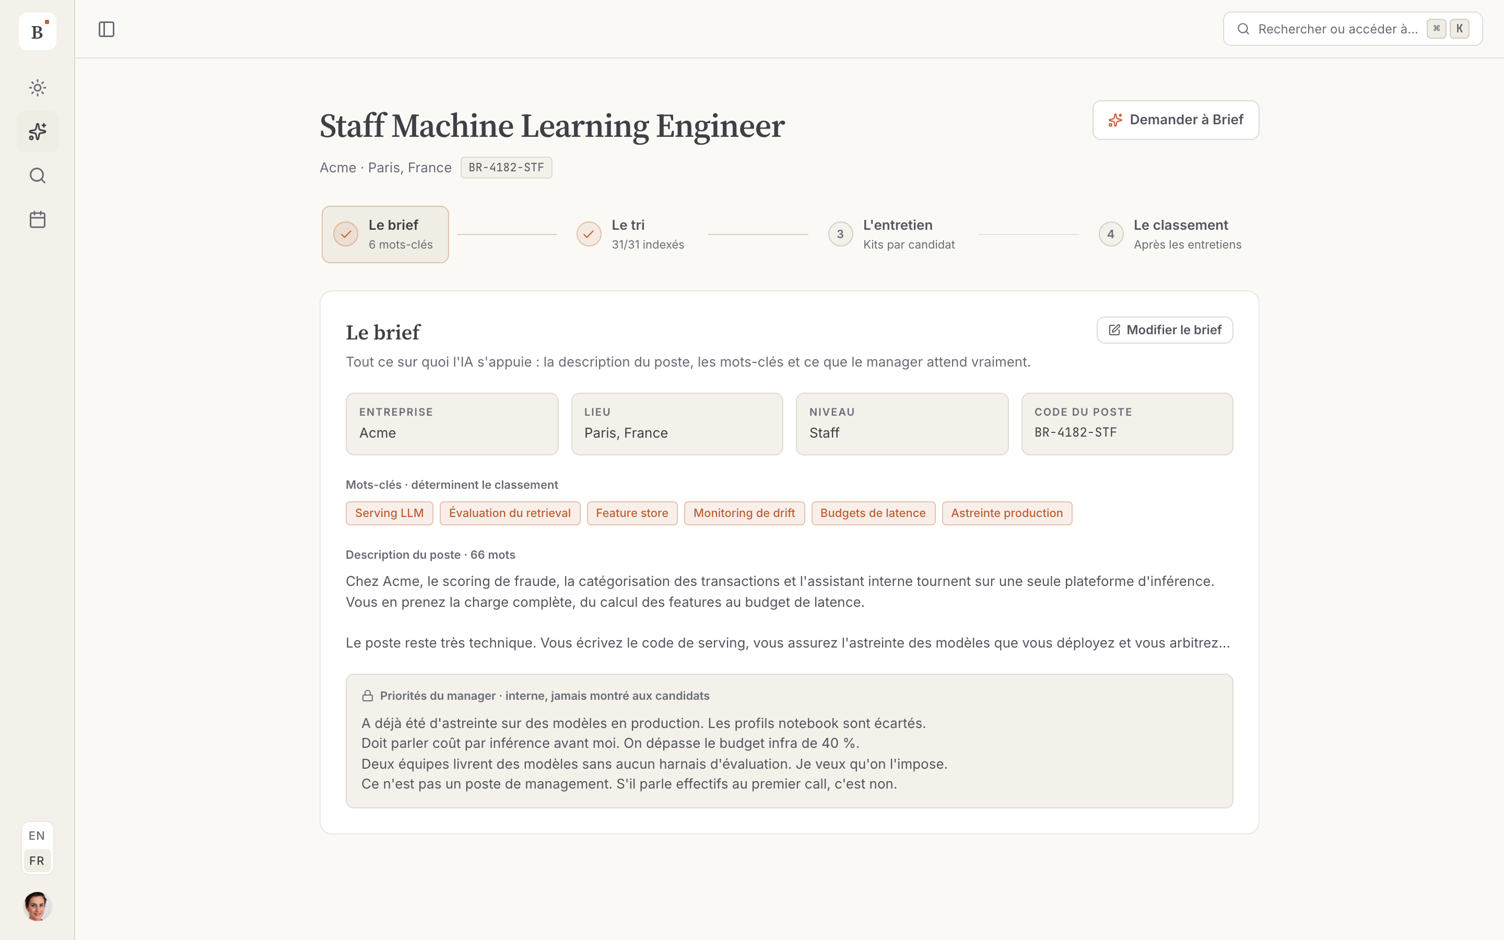The width and height of the screenshot is (1504, 940).
Task: Open the calendar sidebar icon
Action: click(x=37, y=219)
